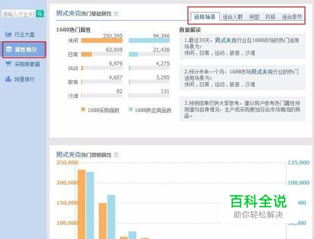Click the 休闲 row label
The height and width of the screenshot is (239, 314).
tap(73, 41)
